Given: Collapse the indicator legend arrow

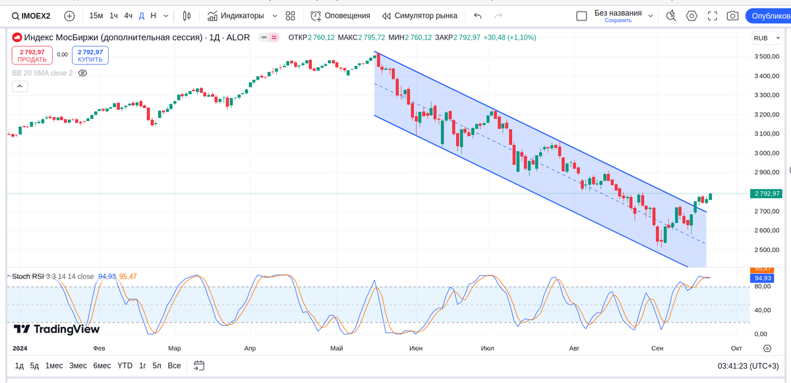Looking at the screenshot, I should tap(19, 86).
